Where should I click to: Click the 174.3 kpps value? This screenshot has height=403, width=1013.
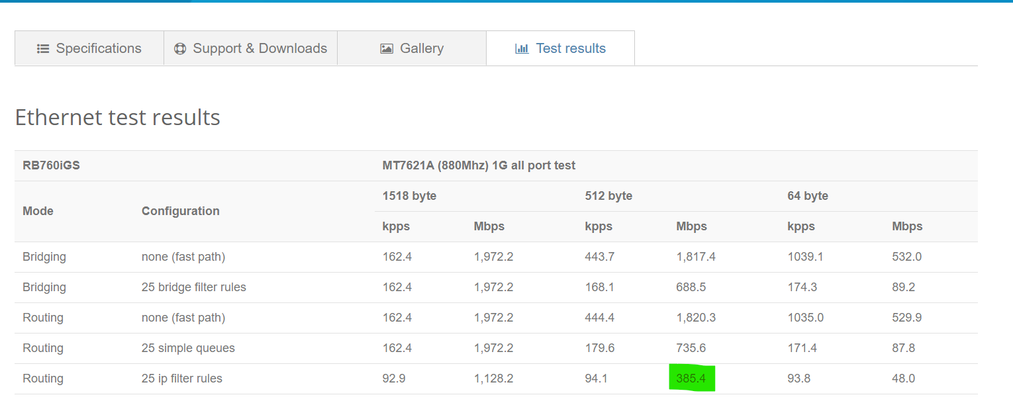[802, 287]
